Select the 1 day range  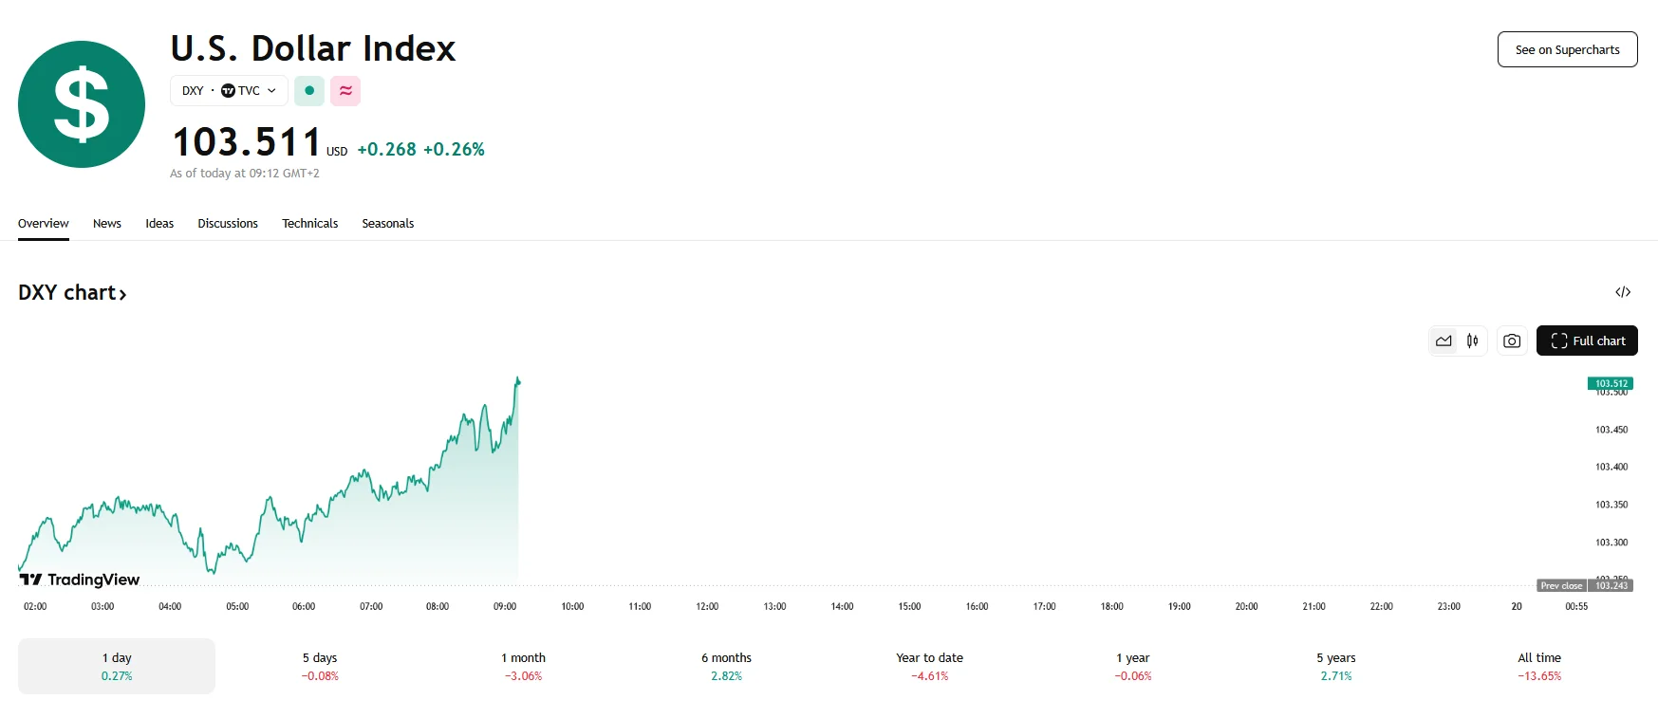point(117,666)
